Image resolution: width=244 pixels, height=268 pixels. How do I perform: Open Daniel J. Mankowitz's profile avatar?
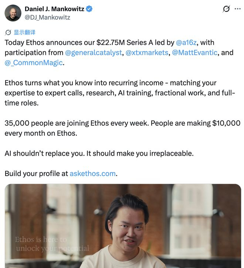[13, 13]
